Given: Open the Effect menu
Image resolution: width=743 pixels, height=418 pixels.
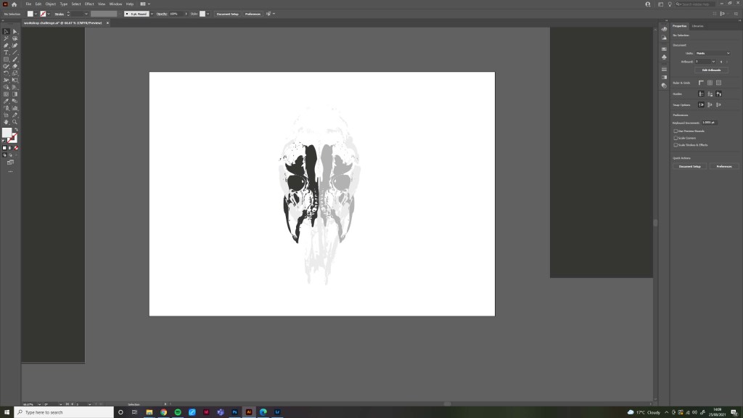Looking at the screenshot, I should click(x=89, y=4).
